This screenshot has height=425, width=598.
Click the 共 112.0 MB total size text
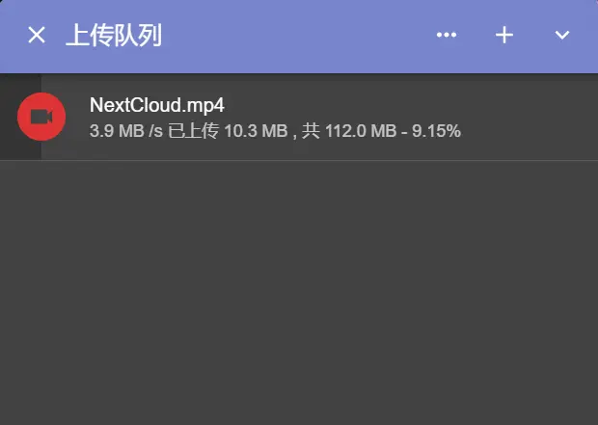(349, 131)
